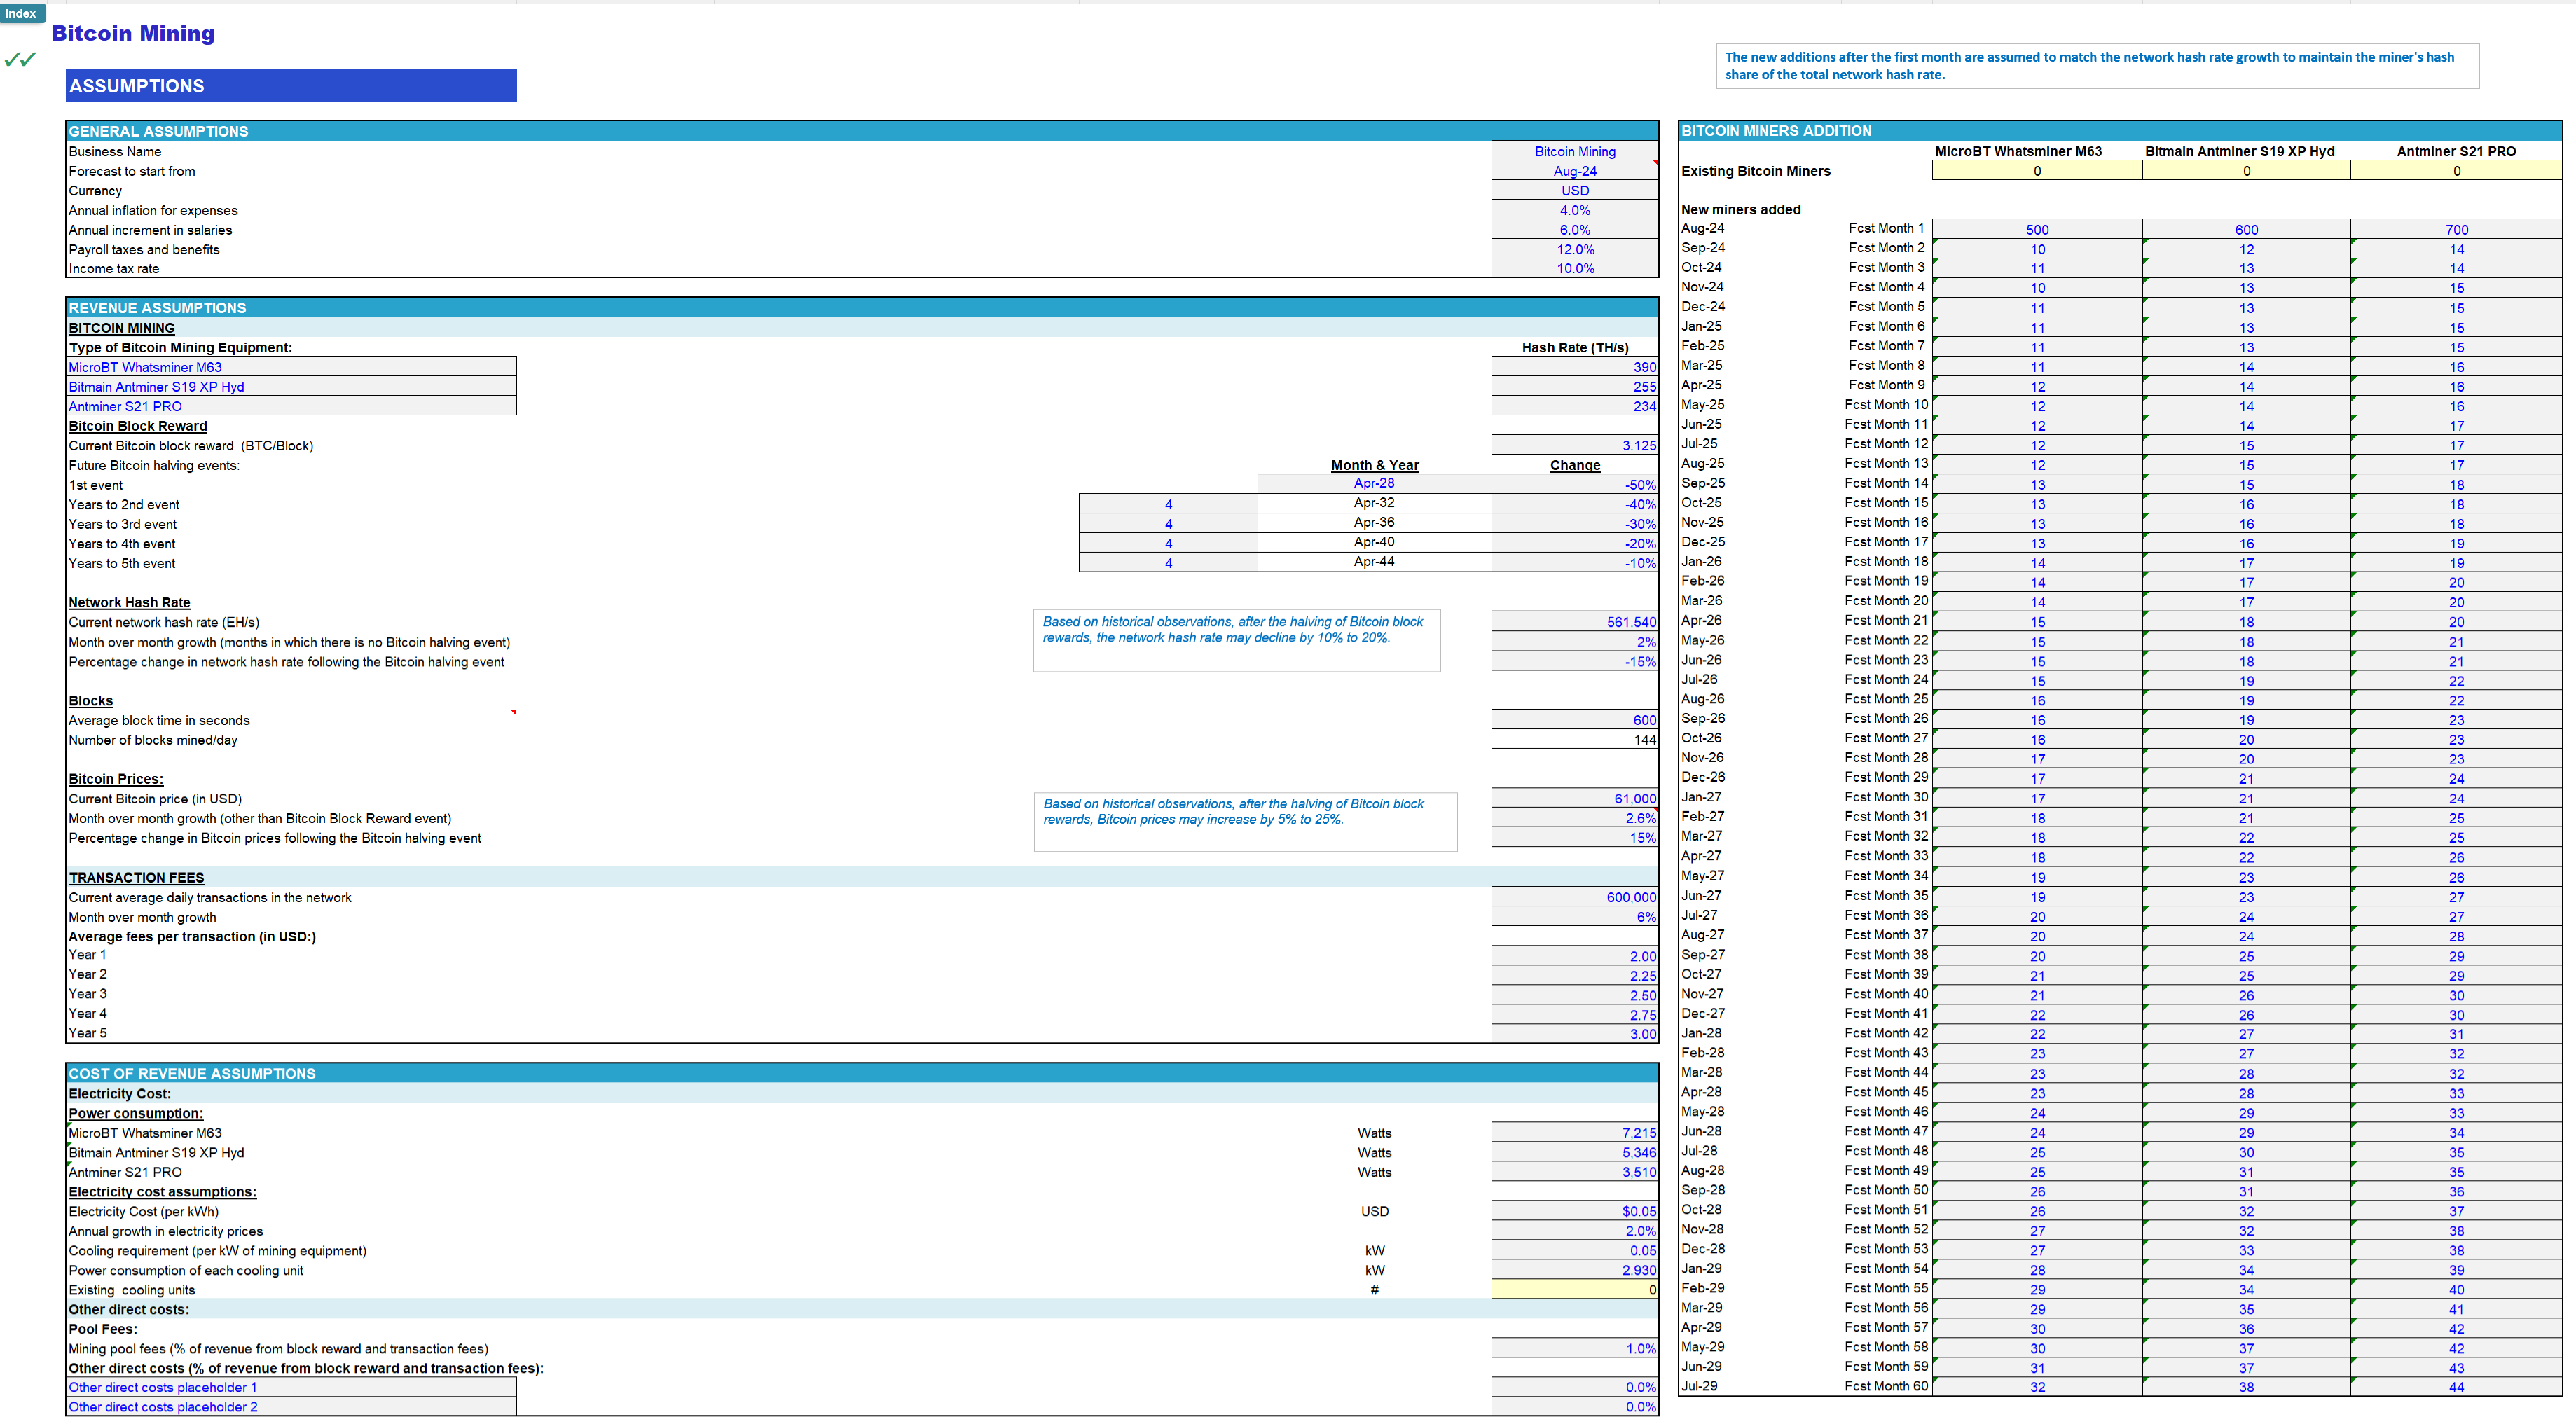The width and height of the screenshot is (2576, 1417).
Task: Select the cooling unit power '2.930' cell
Action: (x=1574, y=1270)
